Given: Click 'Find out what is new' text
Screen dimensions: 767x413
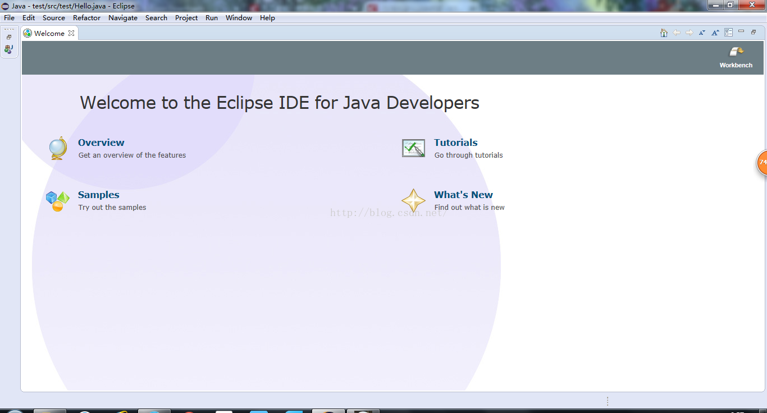Looking at the screenshot, I should (x=469, y=208).
